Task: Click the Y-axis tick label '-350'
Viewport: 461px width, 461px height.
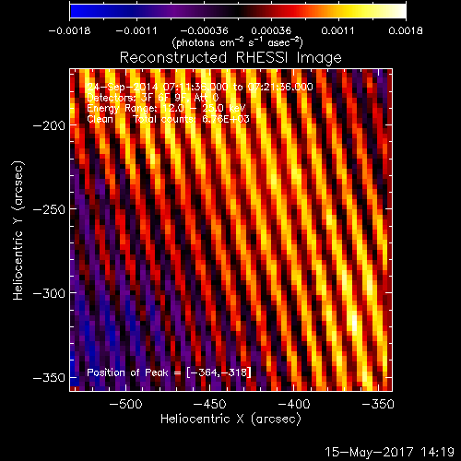Action: (49, 377)
